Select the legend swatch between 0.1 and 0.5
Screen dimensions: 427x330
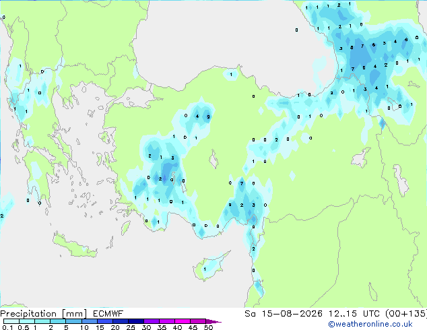(11, 321)
